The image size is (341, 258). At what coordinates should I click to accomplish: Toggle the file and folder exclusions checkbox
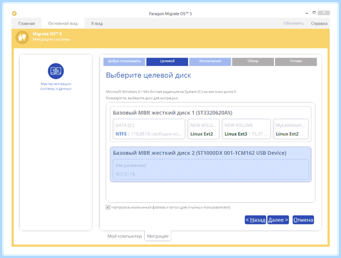tap(108, 207)
